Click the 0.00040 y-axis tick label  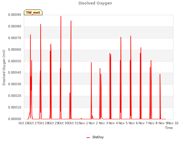click(15, 73)
